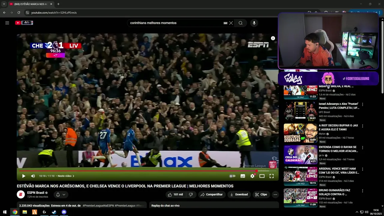Screen dimensions: 384x216
Task: Open notification bell dropdown for ESPN Brasil
Action: [x=61, y=195]
